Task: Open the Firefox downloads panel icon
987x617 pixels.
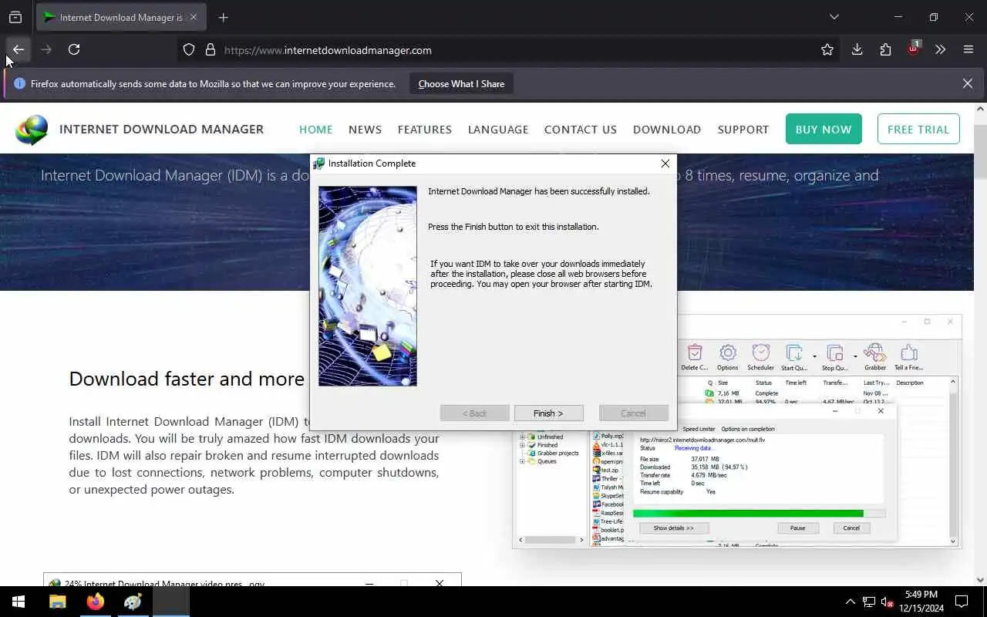Action: (x=857, y=50)
